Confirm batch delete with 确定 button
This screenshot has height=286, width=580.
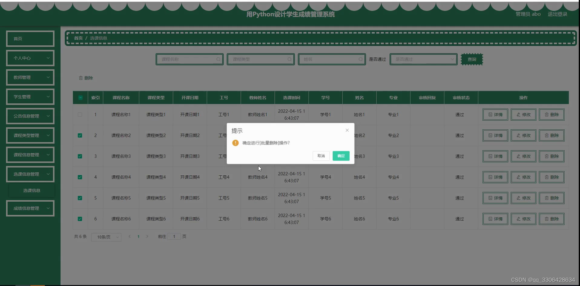click(x=341, y=156)
